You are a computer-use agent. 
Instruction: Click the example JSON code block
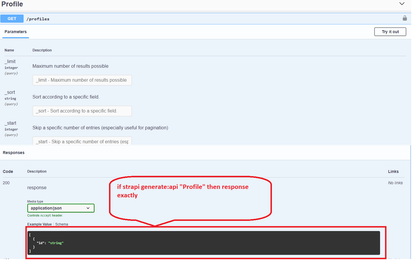tap(204, 243)
